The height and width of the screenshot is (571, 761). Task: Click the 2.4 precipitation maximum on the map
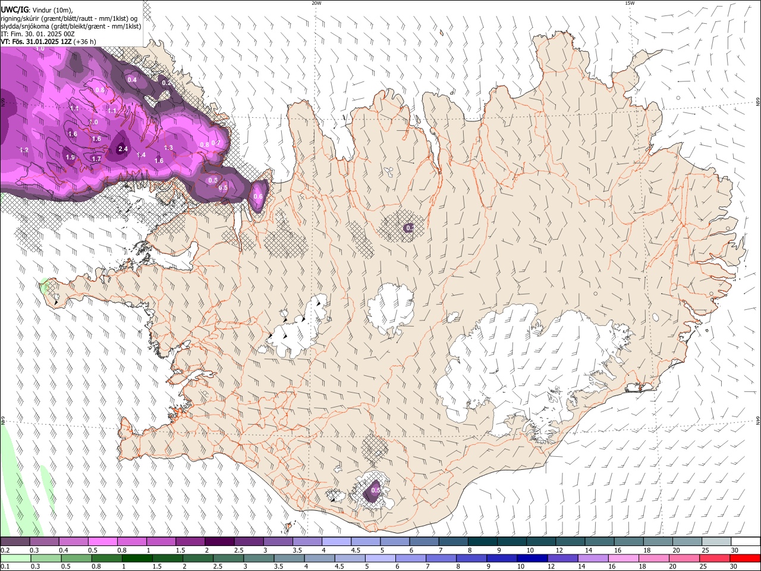123,149
